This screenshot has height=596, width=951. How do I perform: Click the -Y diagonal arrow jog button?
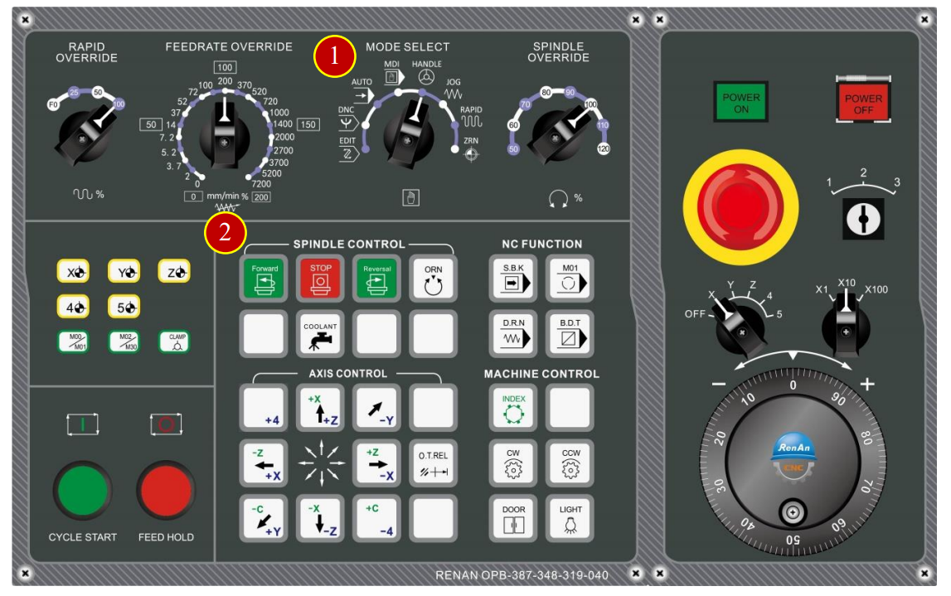[x=376, y=408]
